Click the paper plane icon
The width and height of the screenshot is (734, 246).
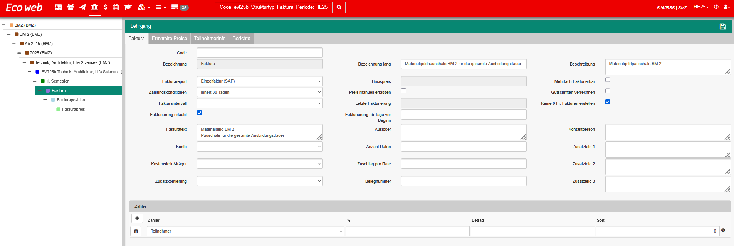[82, 7]
